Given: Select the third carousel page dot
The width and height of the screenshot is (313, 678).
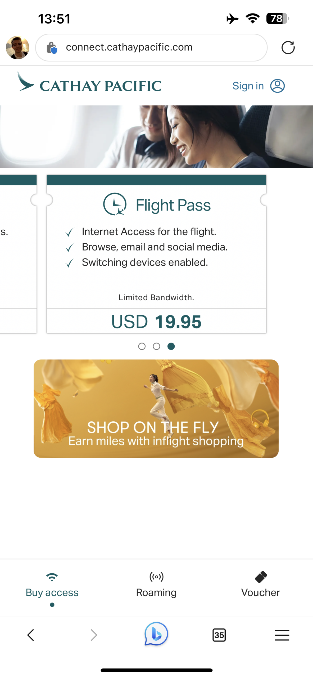Looking at the screenshot, I should click(x=171, y=346).
